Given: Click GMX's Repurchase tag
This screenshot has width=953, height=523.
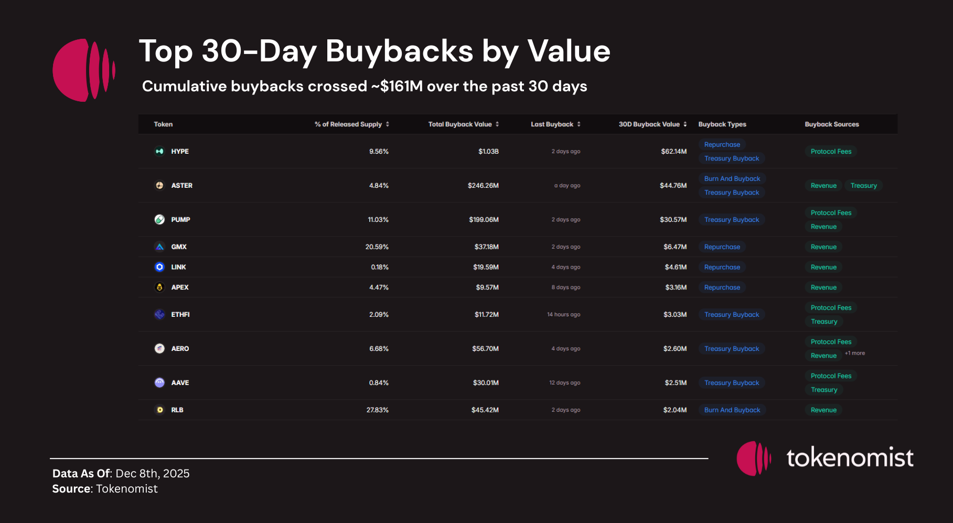Looking at the screenshot, I should [722, 247].
